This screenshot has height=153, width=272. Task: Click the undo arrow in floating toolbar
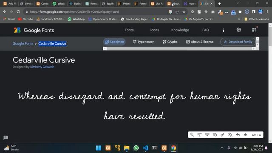click(x=238, y=135)
